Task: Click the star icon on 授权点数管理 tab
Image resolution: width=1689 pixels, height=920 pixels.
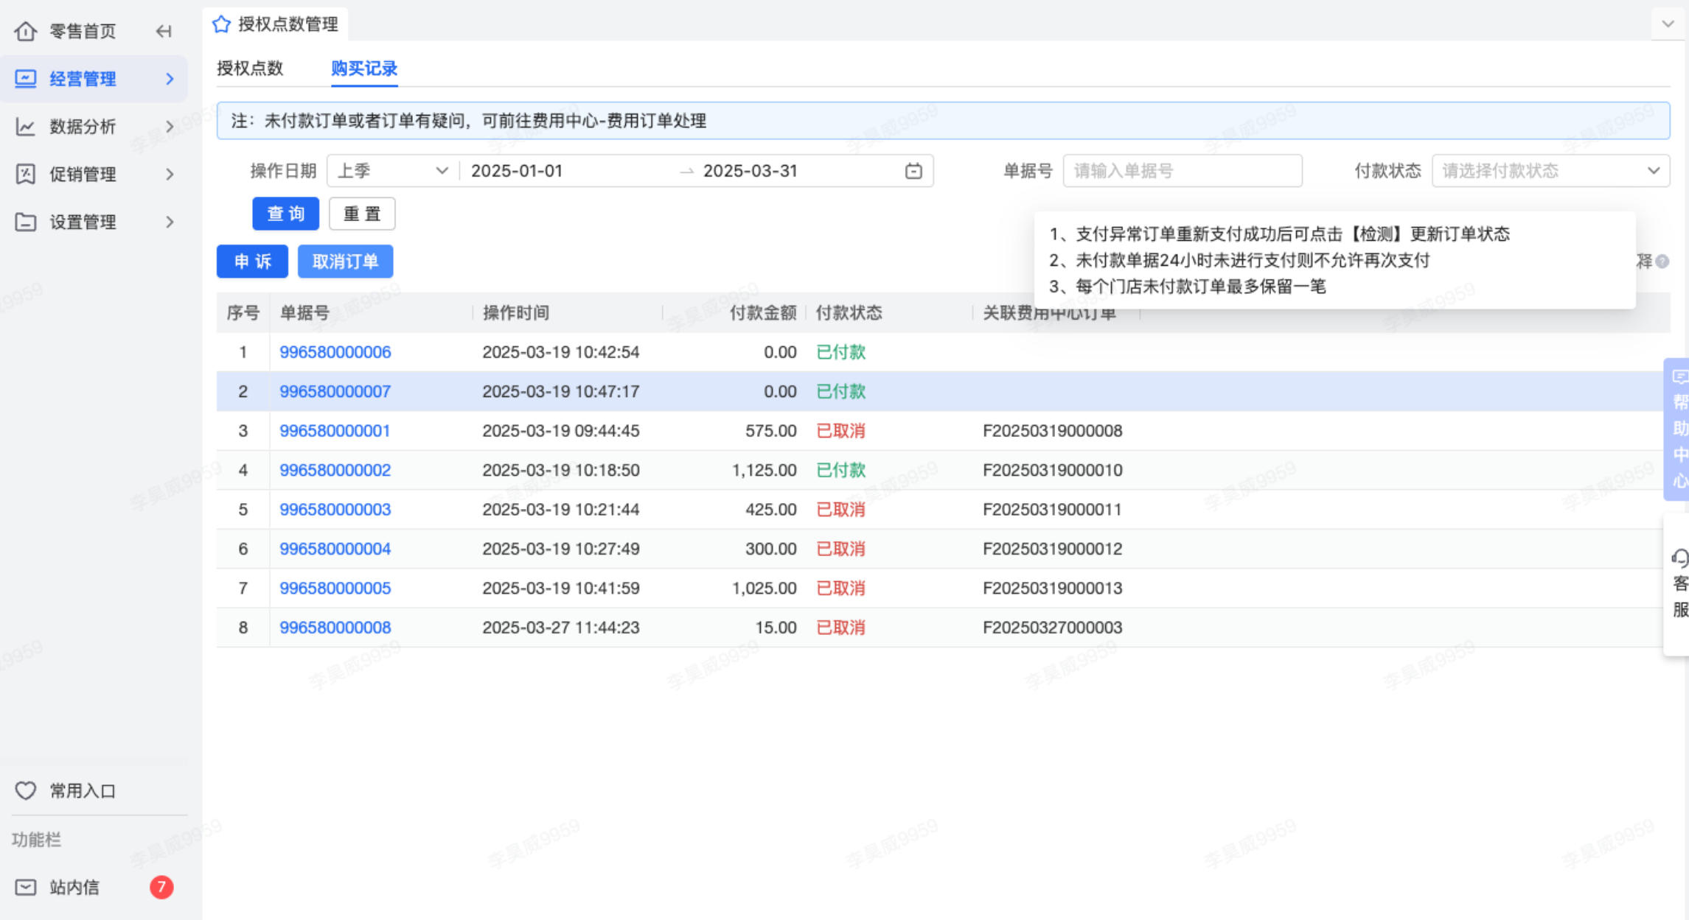Action: point(221,24)
